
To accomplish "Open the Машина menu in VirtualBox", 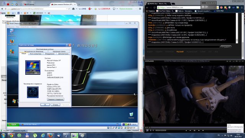I will click(x=11, y=27).
